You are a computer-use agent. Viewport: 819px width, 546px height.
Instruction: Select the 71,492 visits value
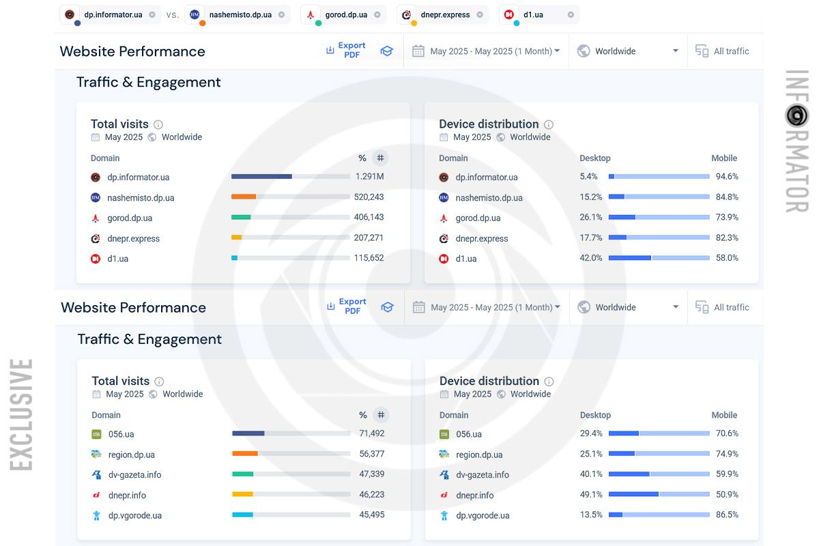pyautogui.click(x=372, y=433)
